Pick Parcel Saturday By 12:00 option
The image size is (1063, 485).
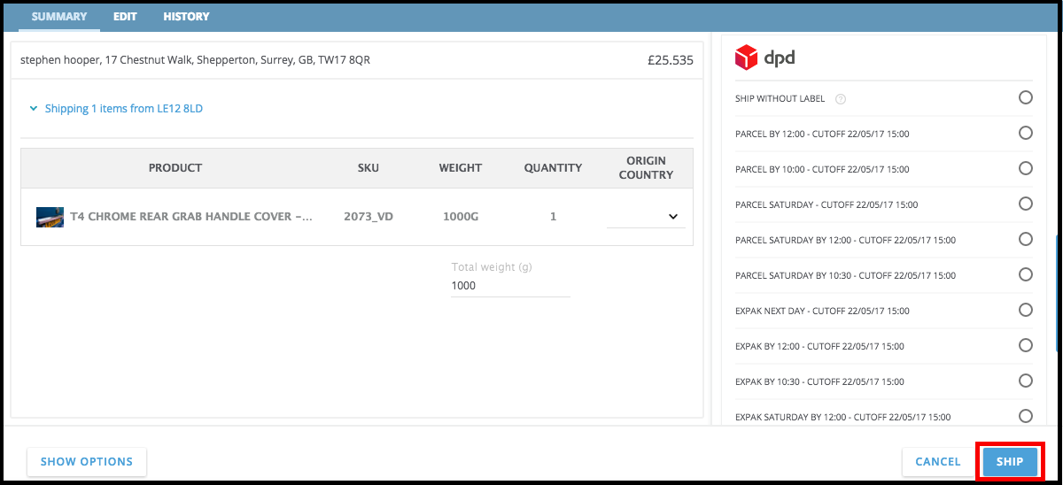pyautogui.click(x=1025, y=240)
